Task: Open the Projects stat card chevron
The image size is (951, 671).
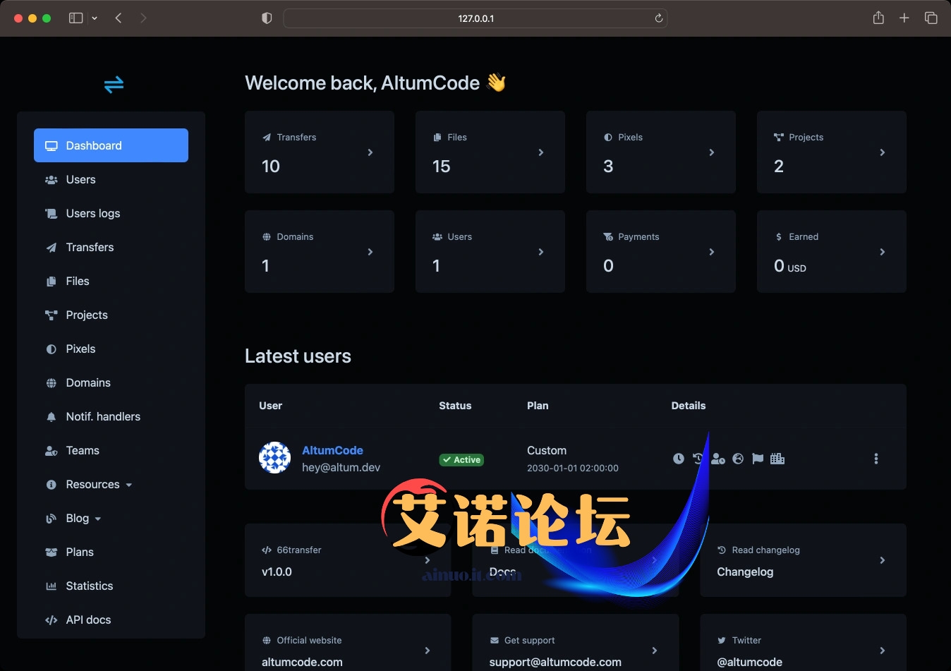Action: [x=883, y=152]
